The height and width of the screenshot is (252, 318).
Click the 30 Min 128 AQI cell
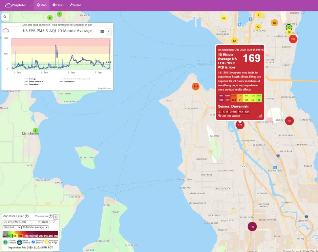(x=234, y=98)
